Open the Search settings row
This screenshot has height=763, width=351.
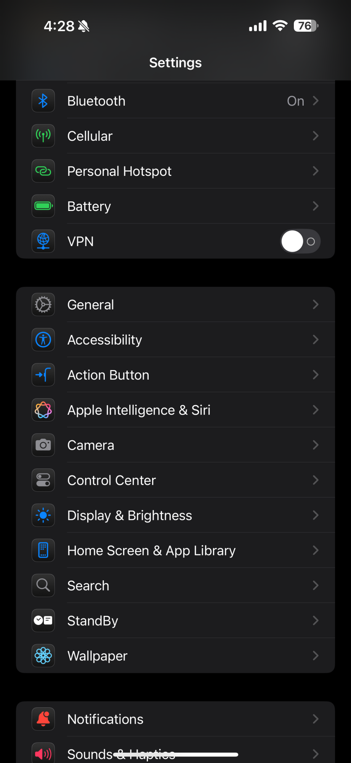(x=175, y=585)
